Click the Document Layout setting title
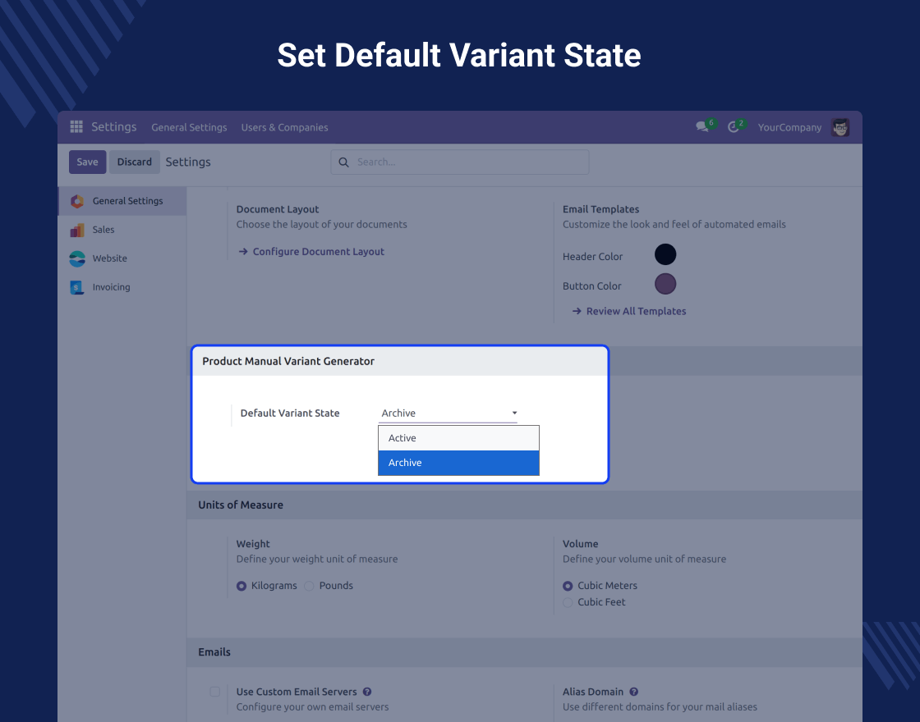 [x=278, y=209]
